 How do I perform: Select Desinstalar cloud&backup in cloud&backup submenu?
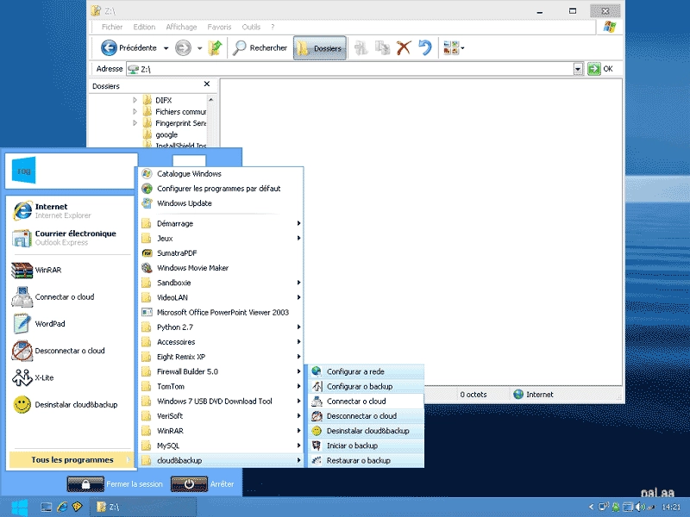[x=366, y=431]
